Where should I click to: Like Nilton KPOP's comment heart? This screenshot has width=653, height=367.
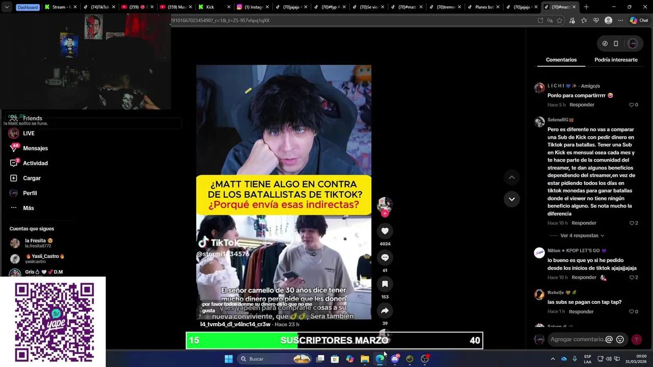(632, 278)
